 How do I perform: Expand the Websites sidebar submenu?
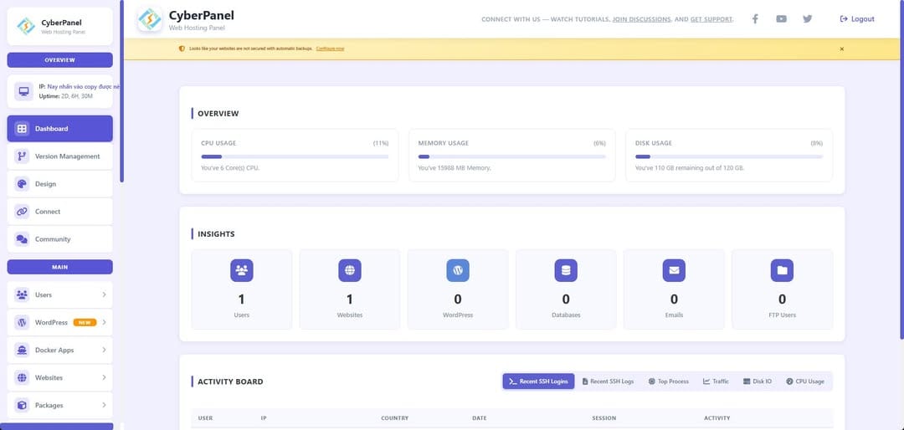coord(60,377)
